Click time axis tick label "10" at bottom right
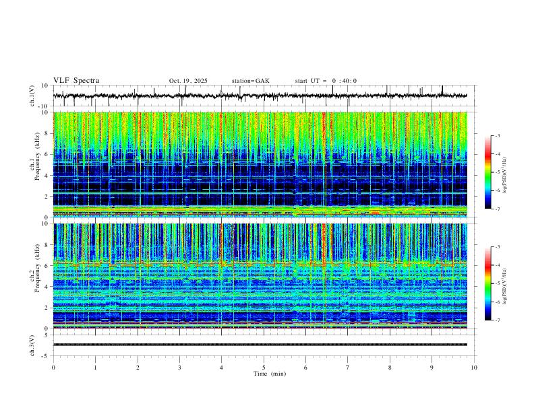 coord(474,368)
